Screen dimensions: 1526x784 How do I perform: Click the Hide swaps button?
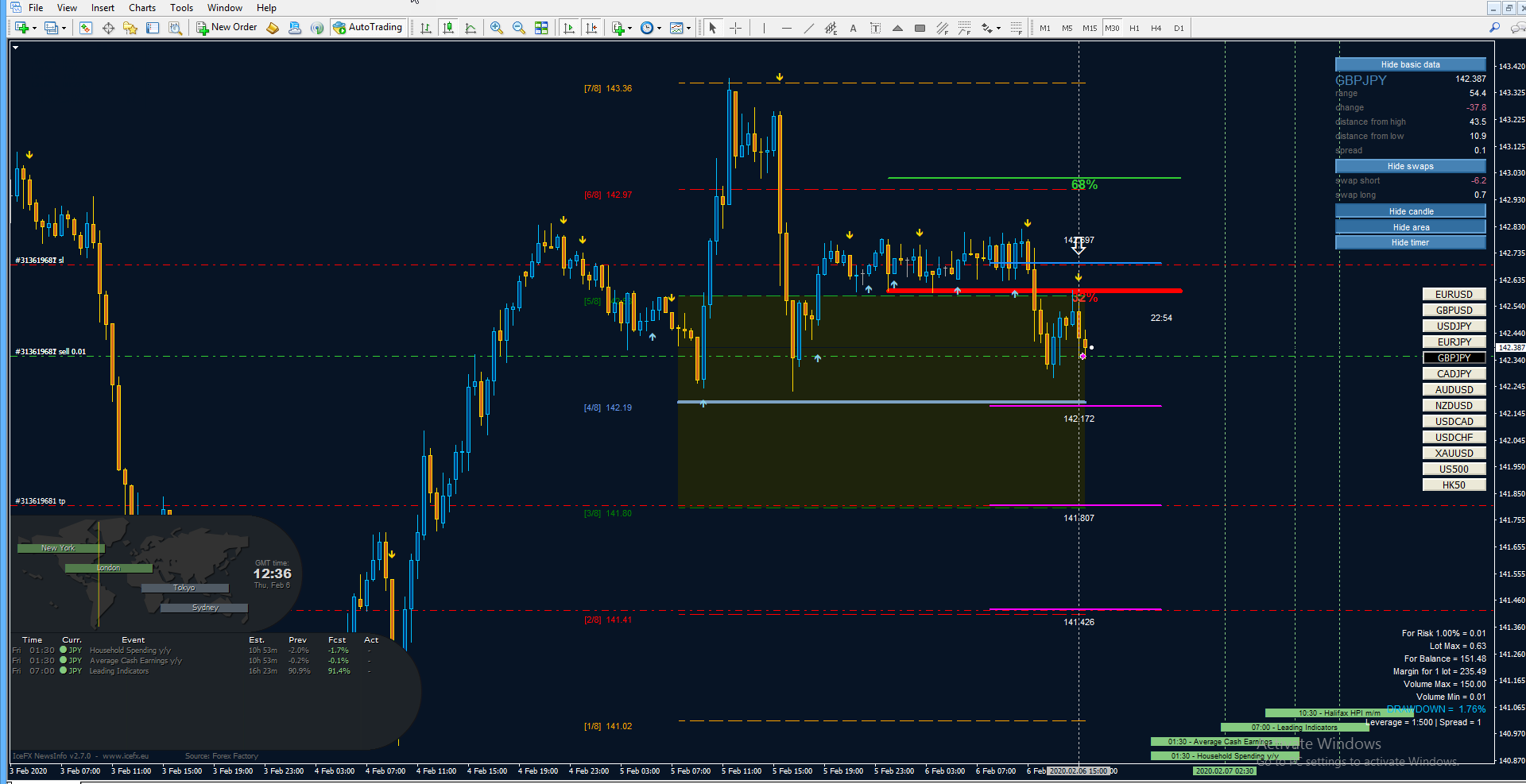pos(1411,166)
